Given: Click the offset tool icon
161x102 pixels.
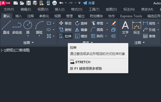Looking at the screenshot, I should click(113, 36).
